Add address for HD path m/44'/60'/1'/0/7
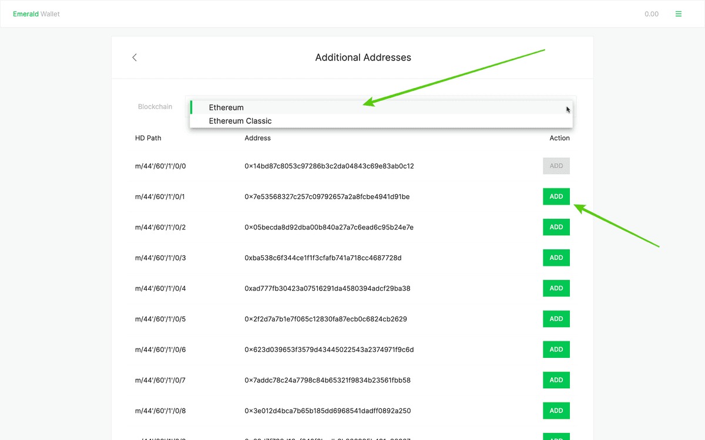The height and width of the screenshot is (440, 705). [556, 380]
